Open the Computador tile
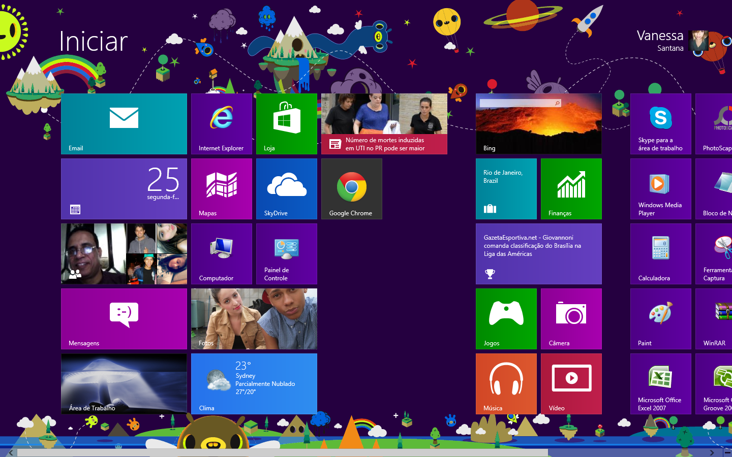This screenshot has width=732, height=457. [222, 254]
